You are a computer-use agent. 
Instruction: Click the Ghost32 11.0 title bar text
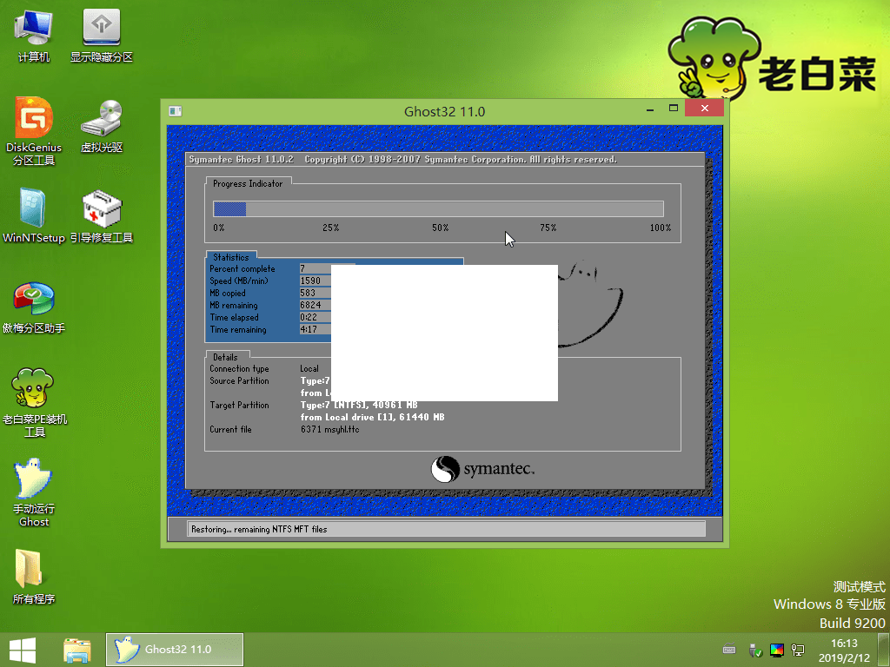click(x=444, y=111)
